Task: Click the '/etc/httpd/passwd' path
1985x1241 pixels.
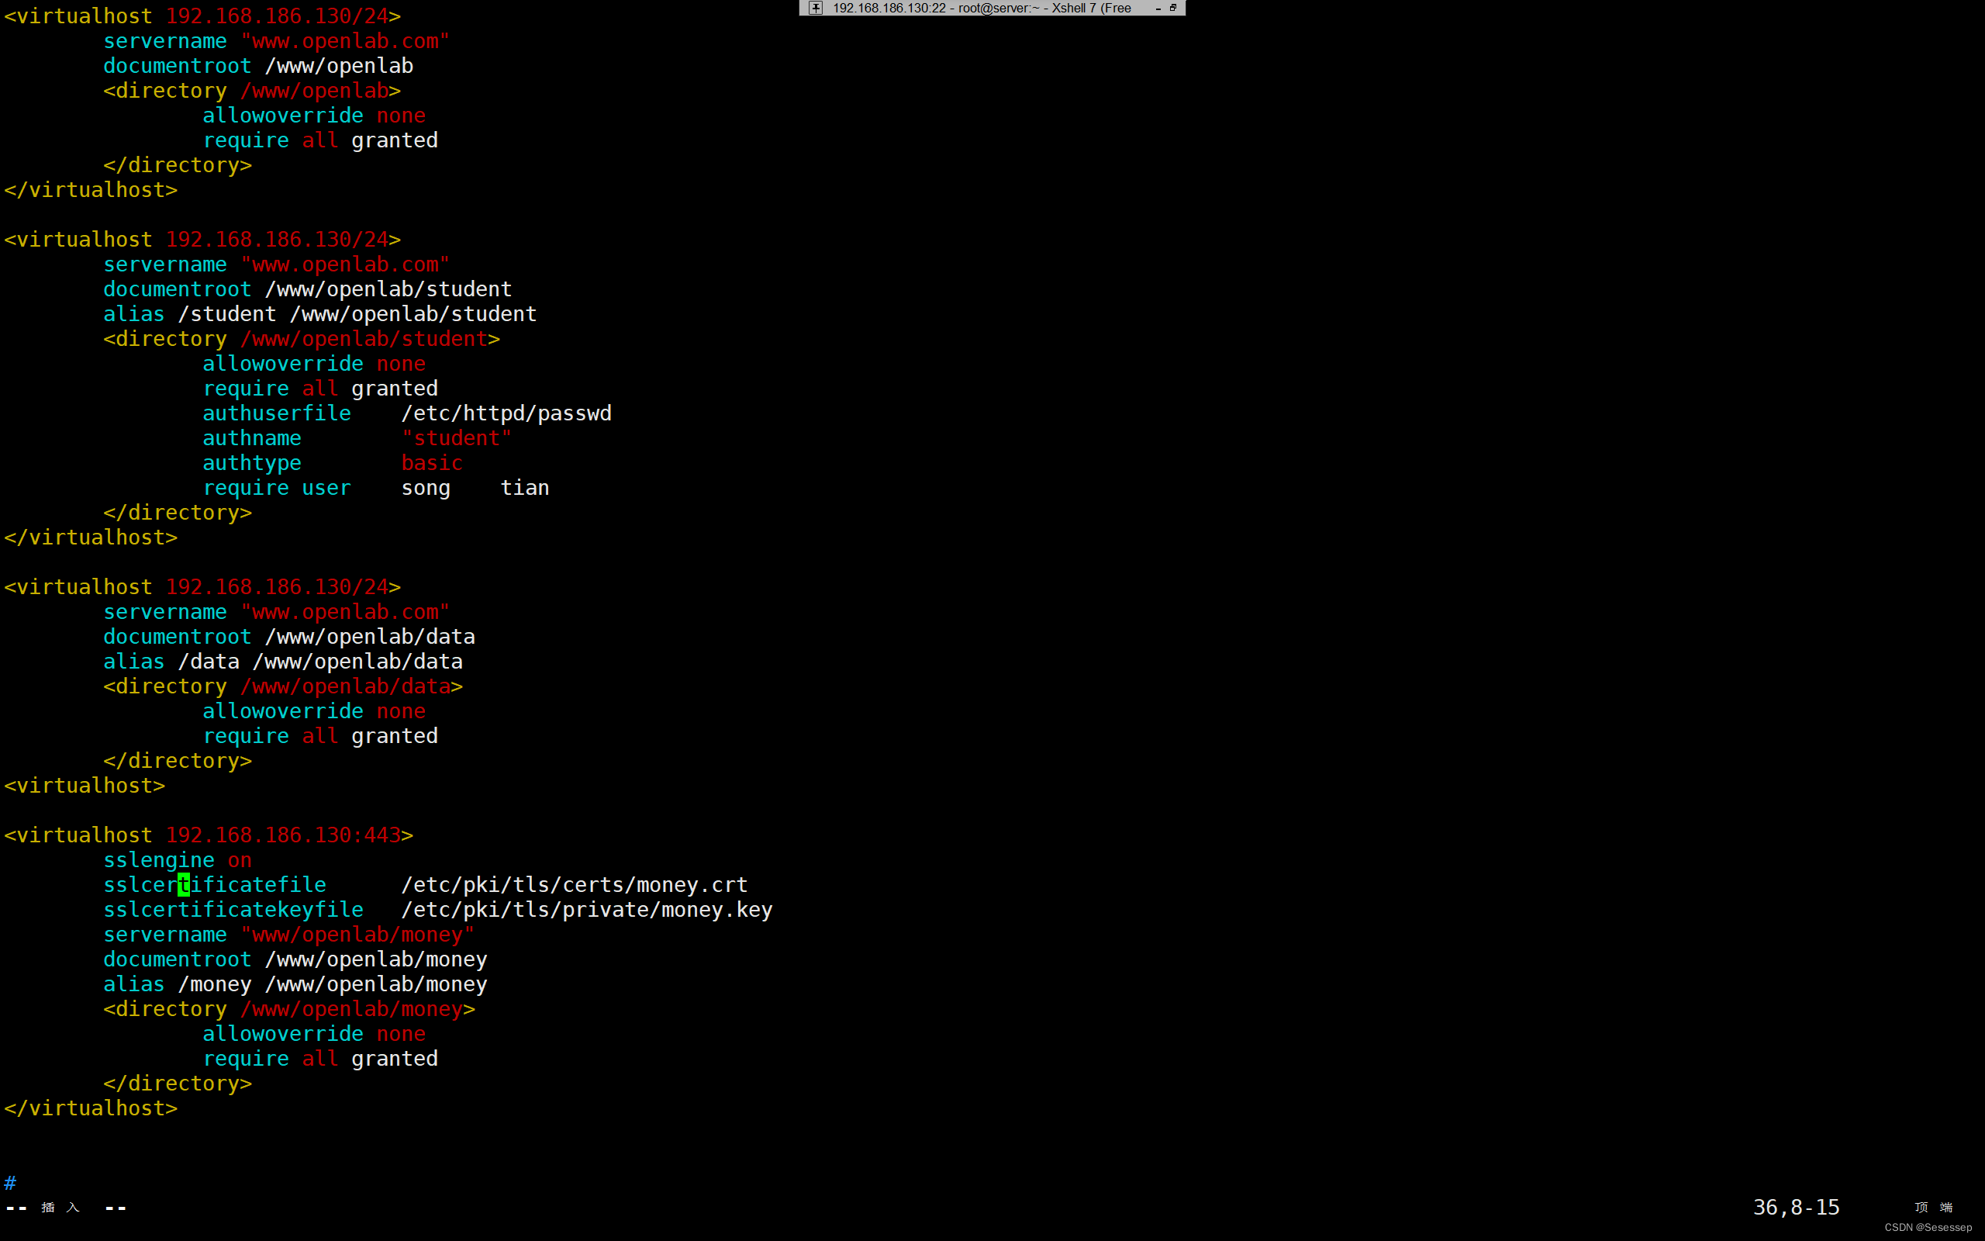Action: [506, 413]
